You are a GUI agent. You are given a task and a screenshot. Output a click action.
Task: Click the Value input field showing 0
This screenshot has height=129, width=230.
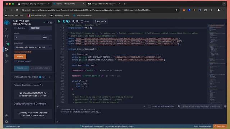tap(28, 37)
